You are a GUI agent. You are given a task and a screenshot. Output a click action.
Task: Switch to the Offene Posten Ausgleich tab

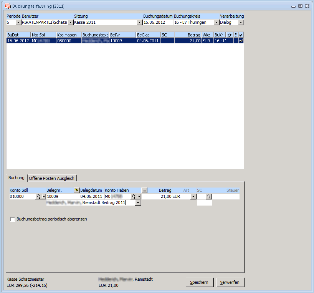pyautogui.click(x=53, y=178)
